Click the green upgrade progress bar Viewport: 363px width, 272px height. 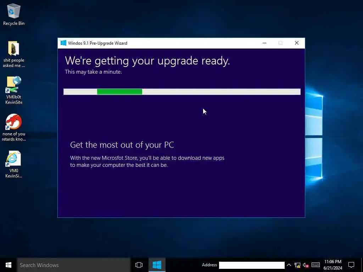point(182,92)
